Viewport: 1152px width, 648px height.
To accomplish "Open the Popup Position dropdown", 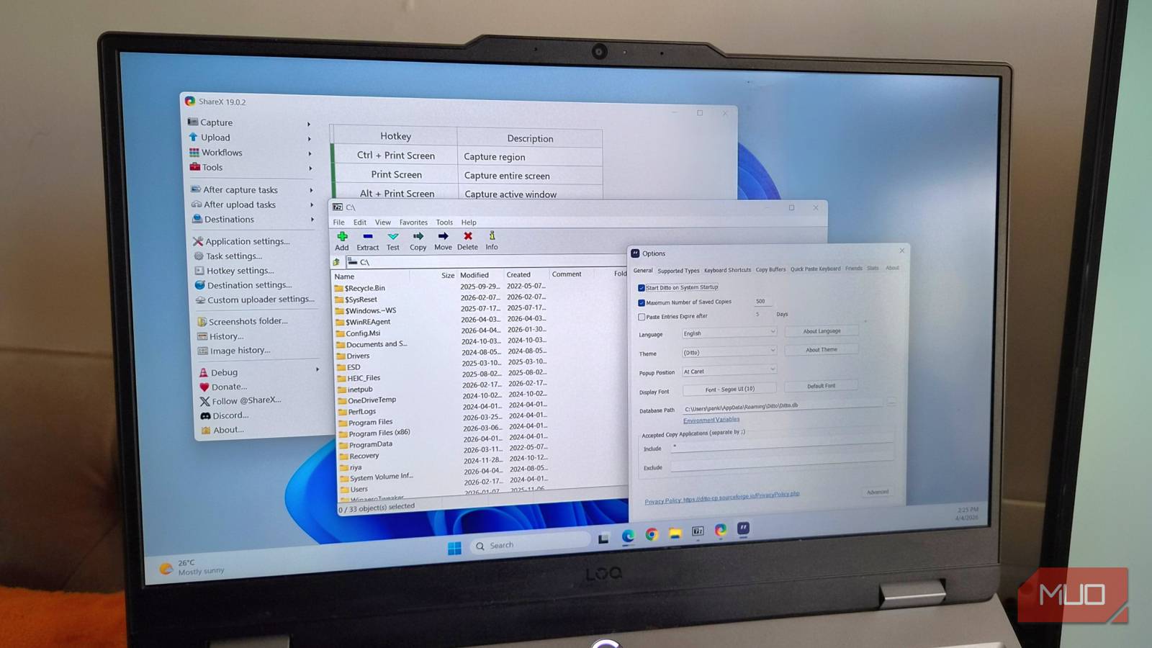I will (x=729, y=371).
